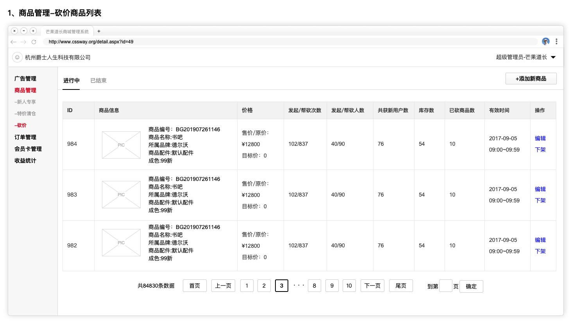Viewport: 570px width, 322px height.
Task: Switch to the 已结束 tab
Action: click(x=98, y=80)
